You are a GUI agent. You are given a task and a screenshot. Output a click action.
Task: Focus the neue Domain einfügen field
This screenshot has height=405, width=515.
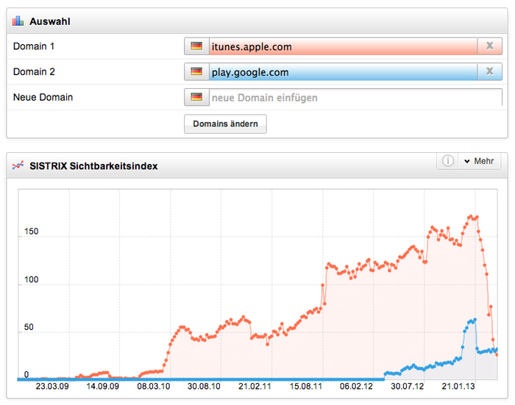tap(353, 97)
